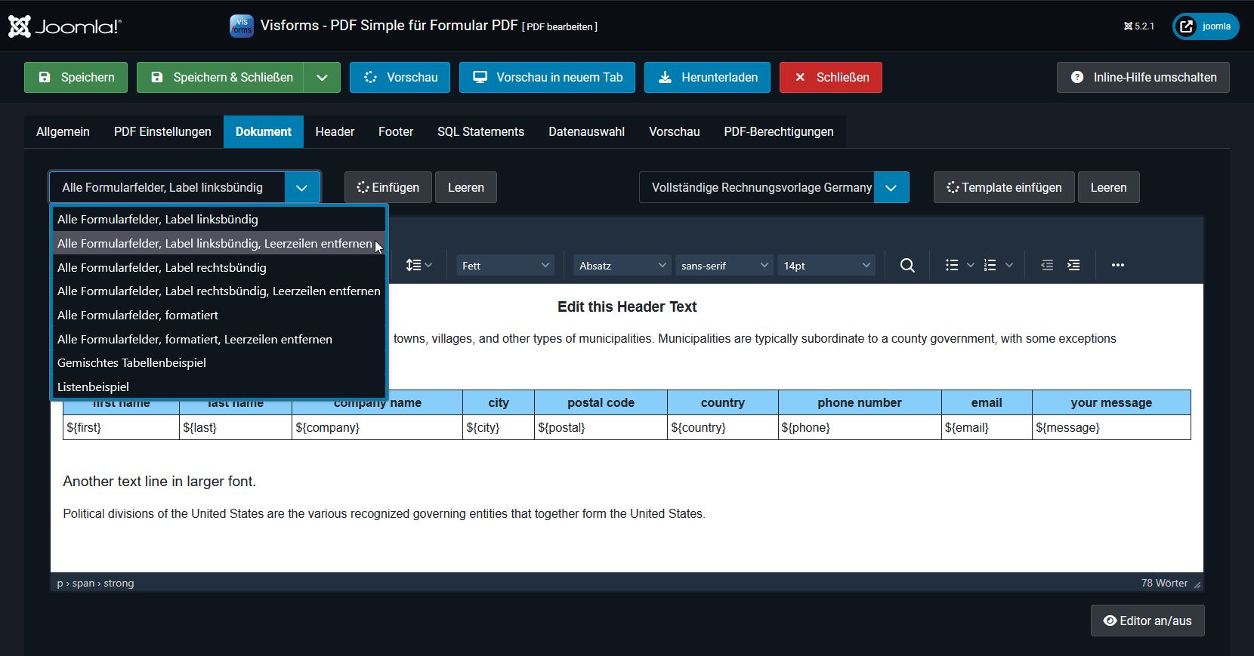Click the Joomla logo at top left
Screen dimensions: 1254x656
pos(65,26)
